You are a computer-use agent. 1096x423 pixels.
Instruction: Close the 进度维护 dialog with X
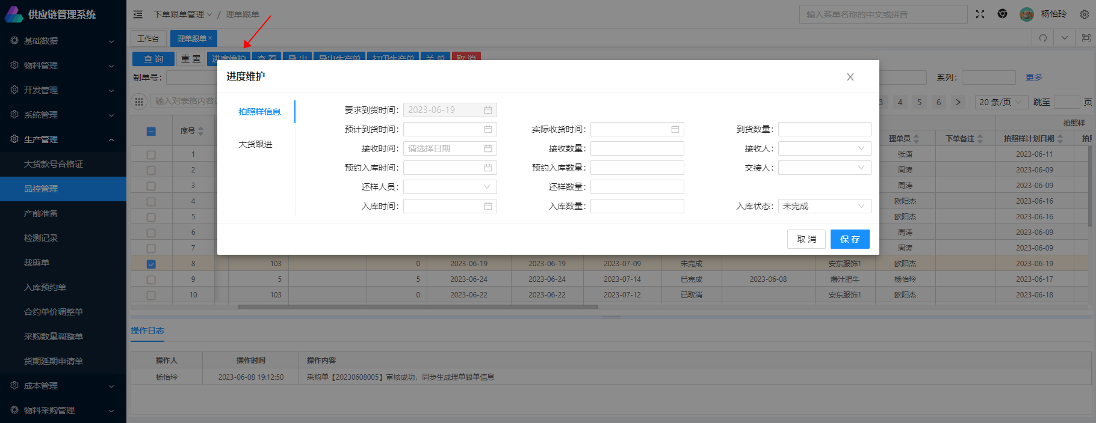[x=850, y=77]
